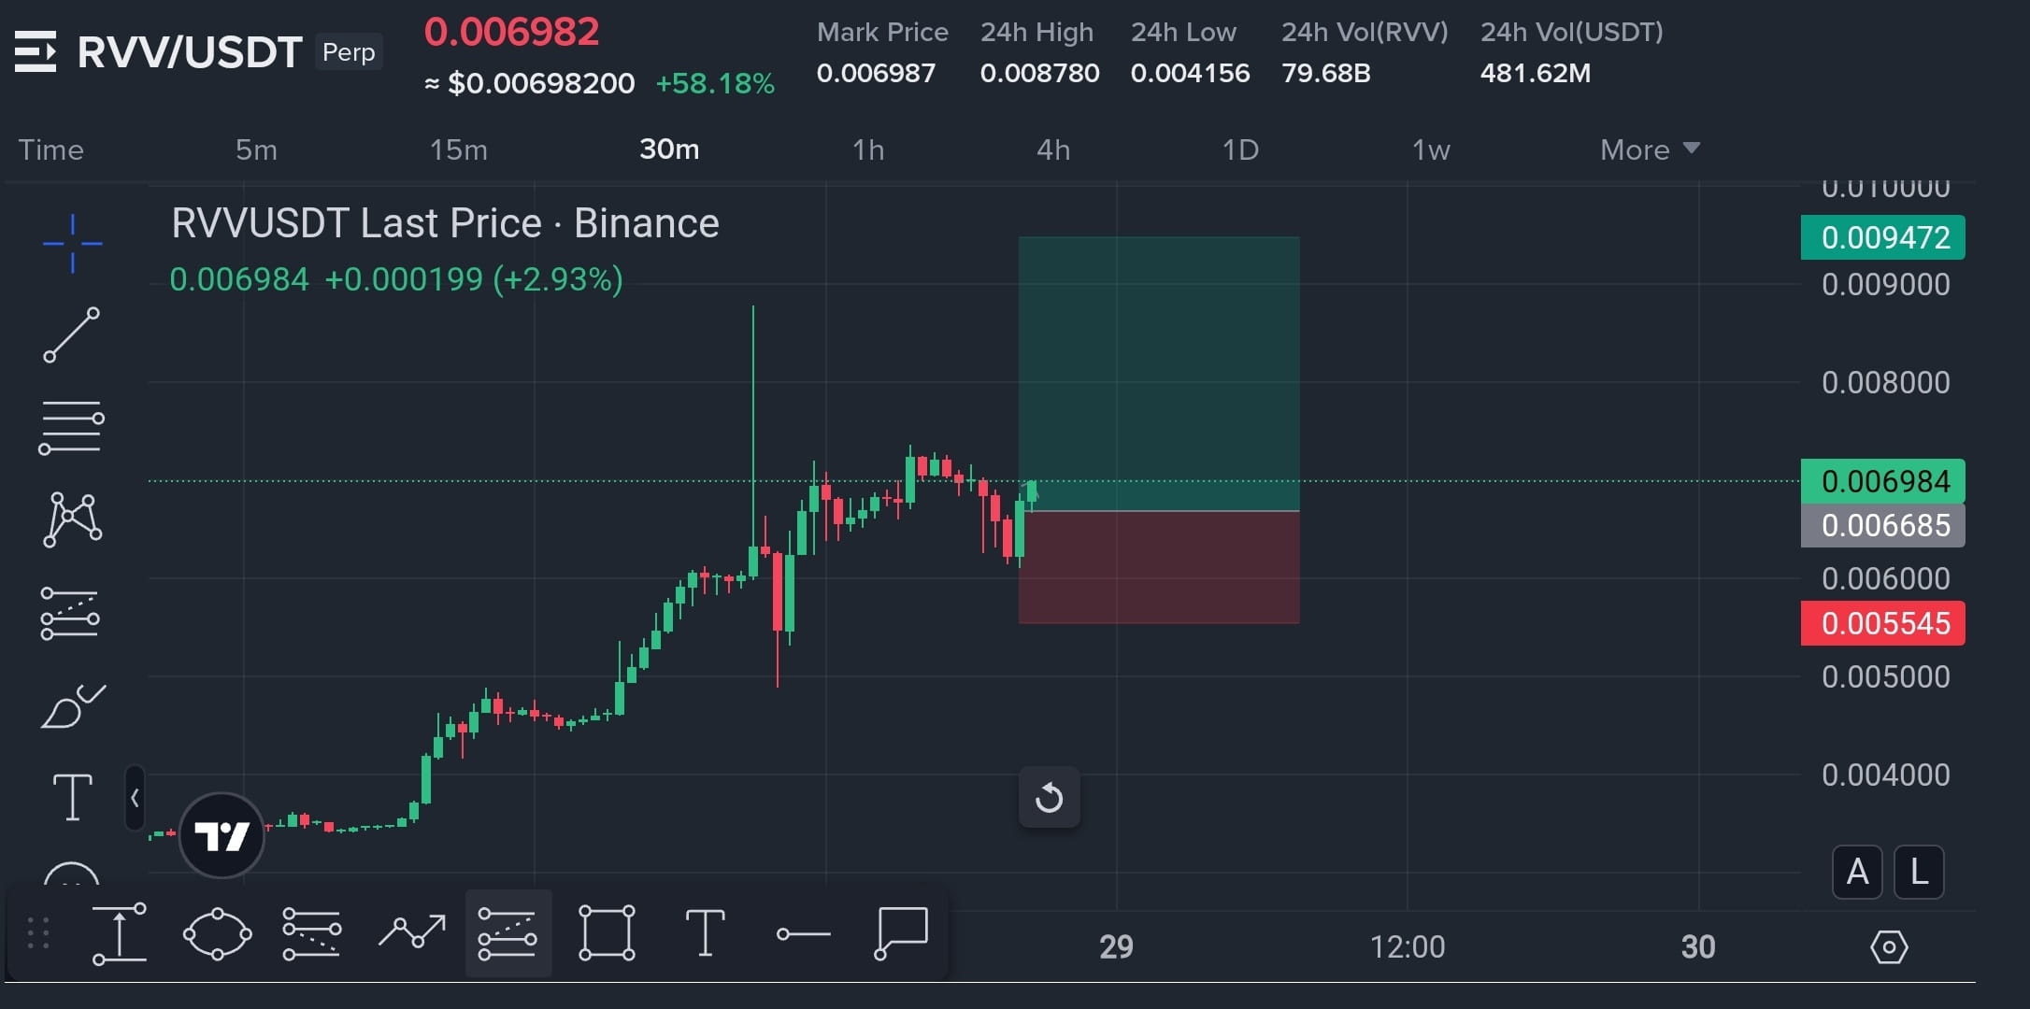The image size is (2030, 1009).
Task: Click the 24h Vol(USDT) value 481.62M
Action: click(x=1536, y=73)
